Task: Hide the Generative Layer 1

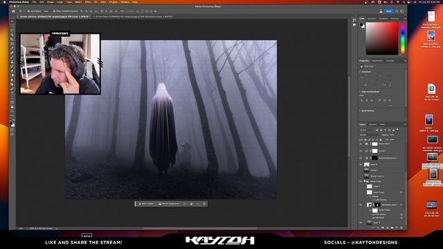Action: pyautogui.click(x=361, y=205)
